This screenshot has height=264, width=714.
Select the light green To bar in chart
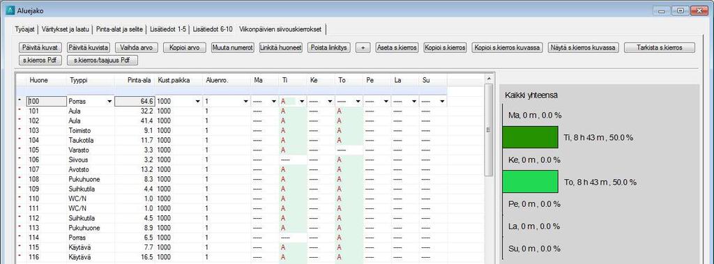pos(530,182)
